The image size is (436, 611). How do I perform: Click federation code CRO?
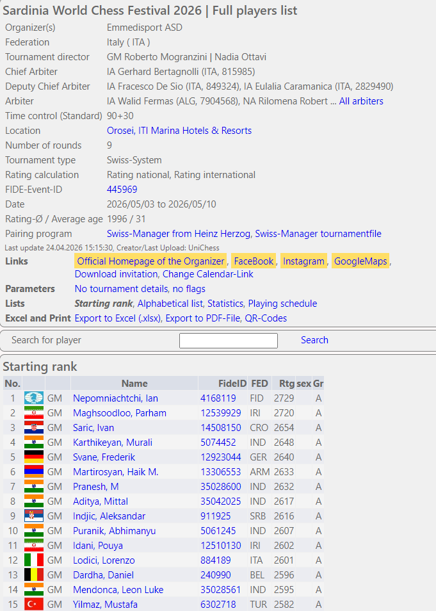[259, 428]
